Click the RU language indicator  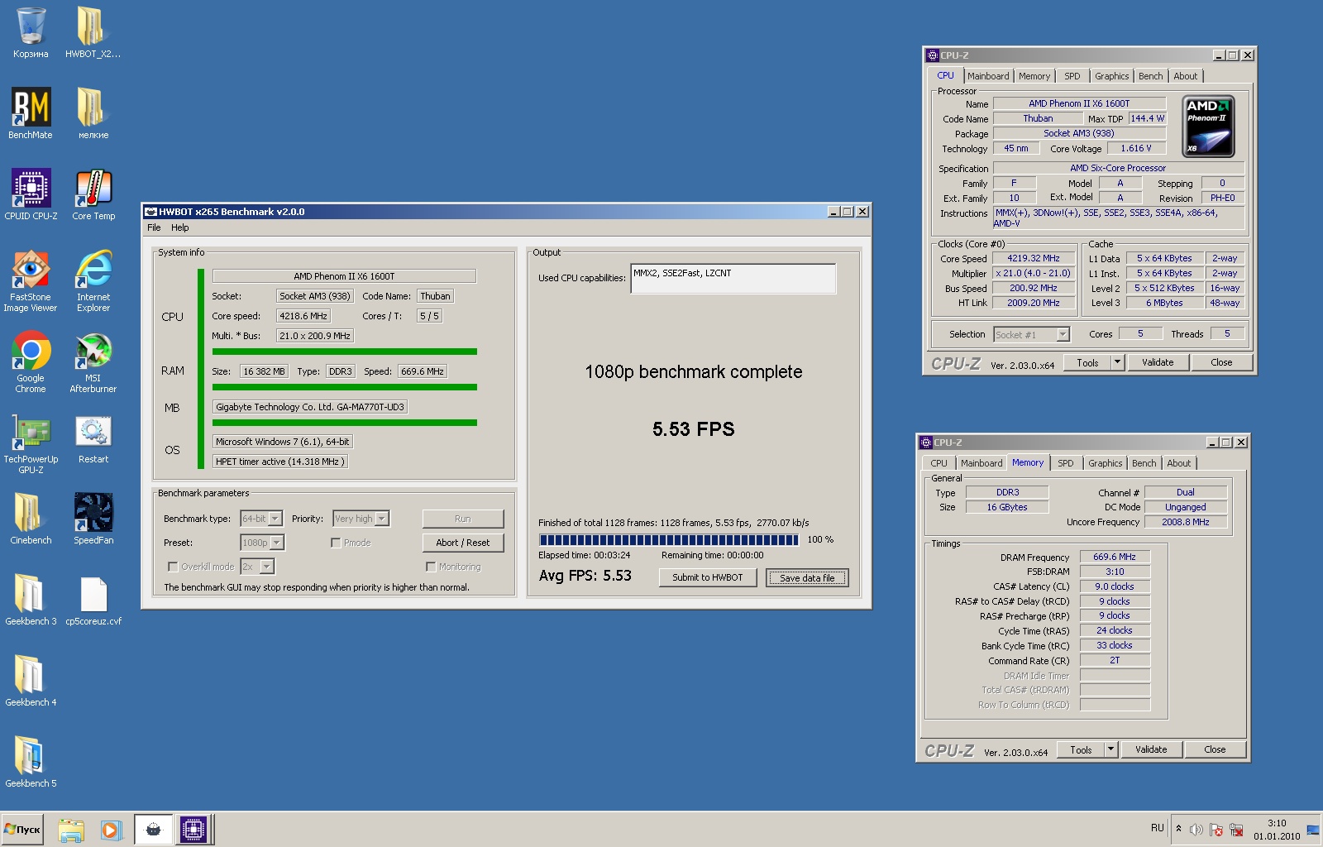point(1157,828)
